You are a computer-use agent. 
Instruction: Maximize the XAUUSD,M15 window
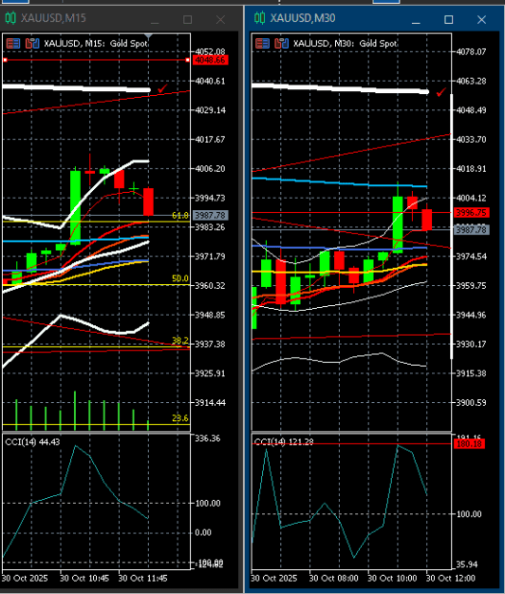point(187,20)
